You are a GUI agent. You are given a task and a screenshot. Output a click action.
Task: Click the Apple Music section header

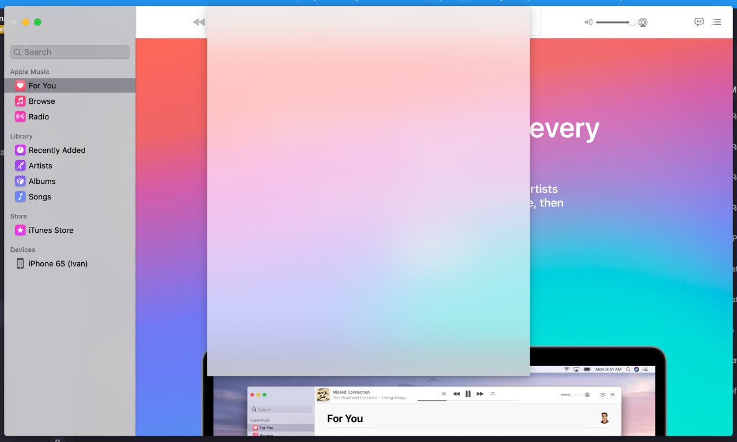click(x=30, y=72)
